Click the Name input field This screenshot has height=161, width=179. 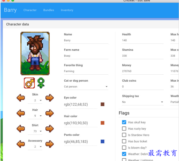(x=86, y=41)
